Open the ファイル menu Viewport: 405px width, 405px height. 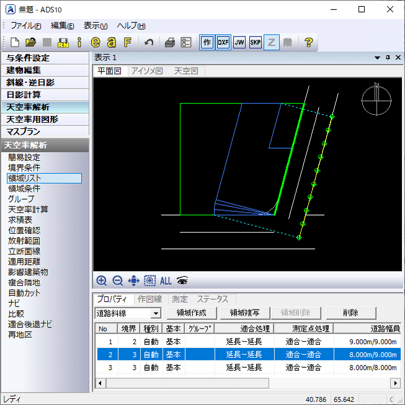[x=26, y=26]
